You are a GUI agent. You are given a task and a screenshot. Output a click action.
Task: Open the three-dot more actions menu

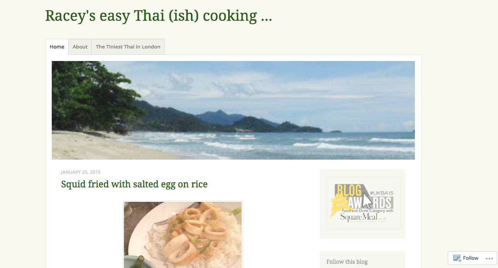pyautogui.click(x=489, y=258)
